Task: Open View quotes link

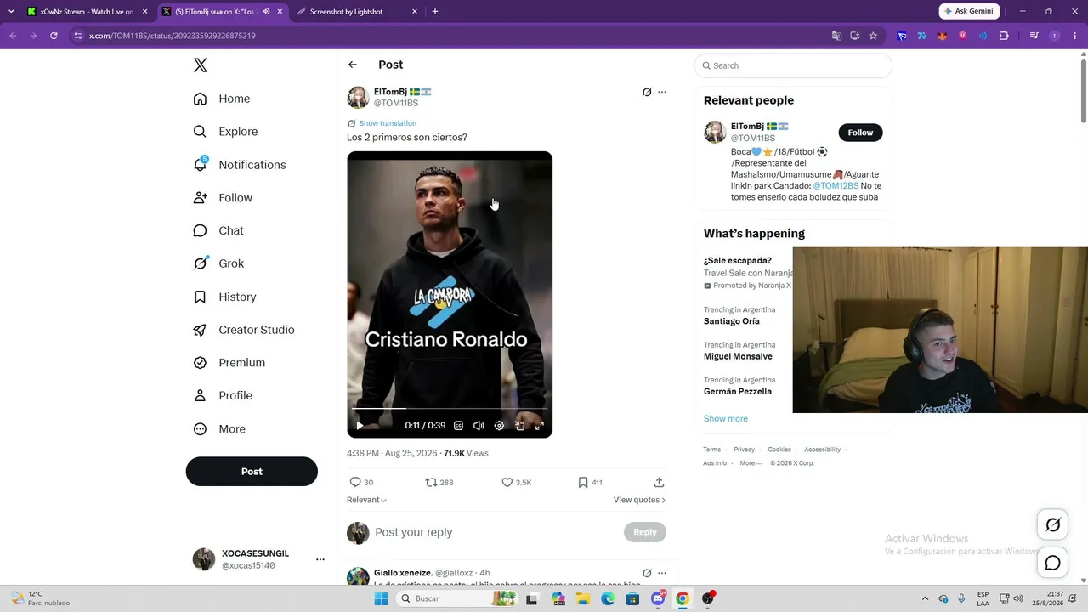Action: coord(639,500)
